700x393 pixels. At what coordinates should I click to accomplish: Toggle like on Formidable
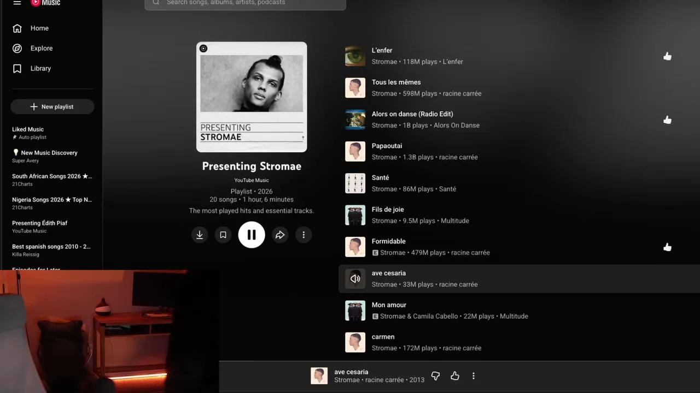[667, 247]
